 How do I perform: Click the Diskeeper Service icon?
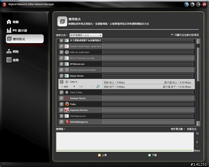tap(67, 98)
